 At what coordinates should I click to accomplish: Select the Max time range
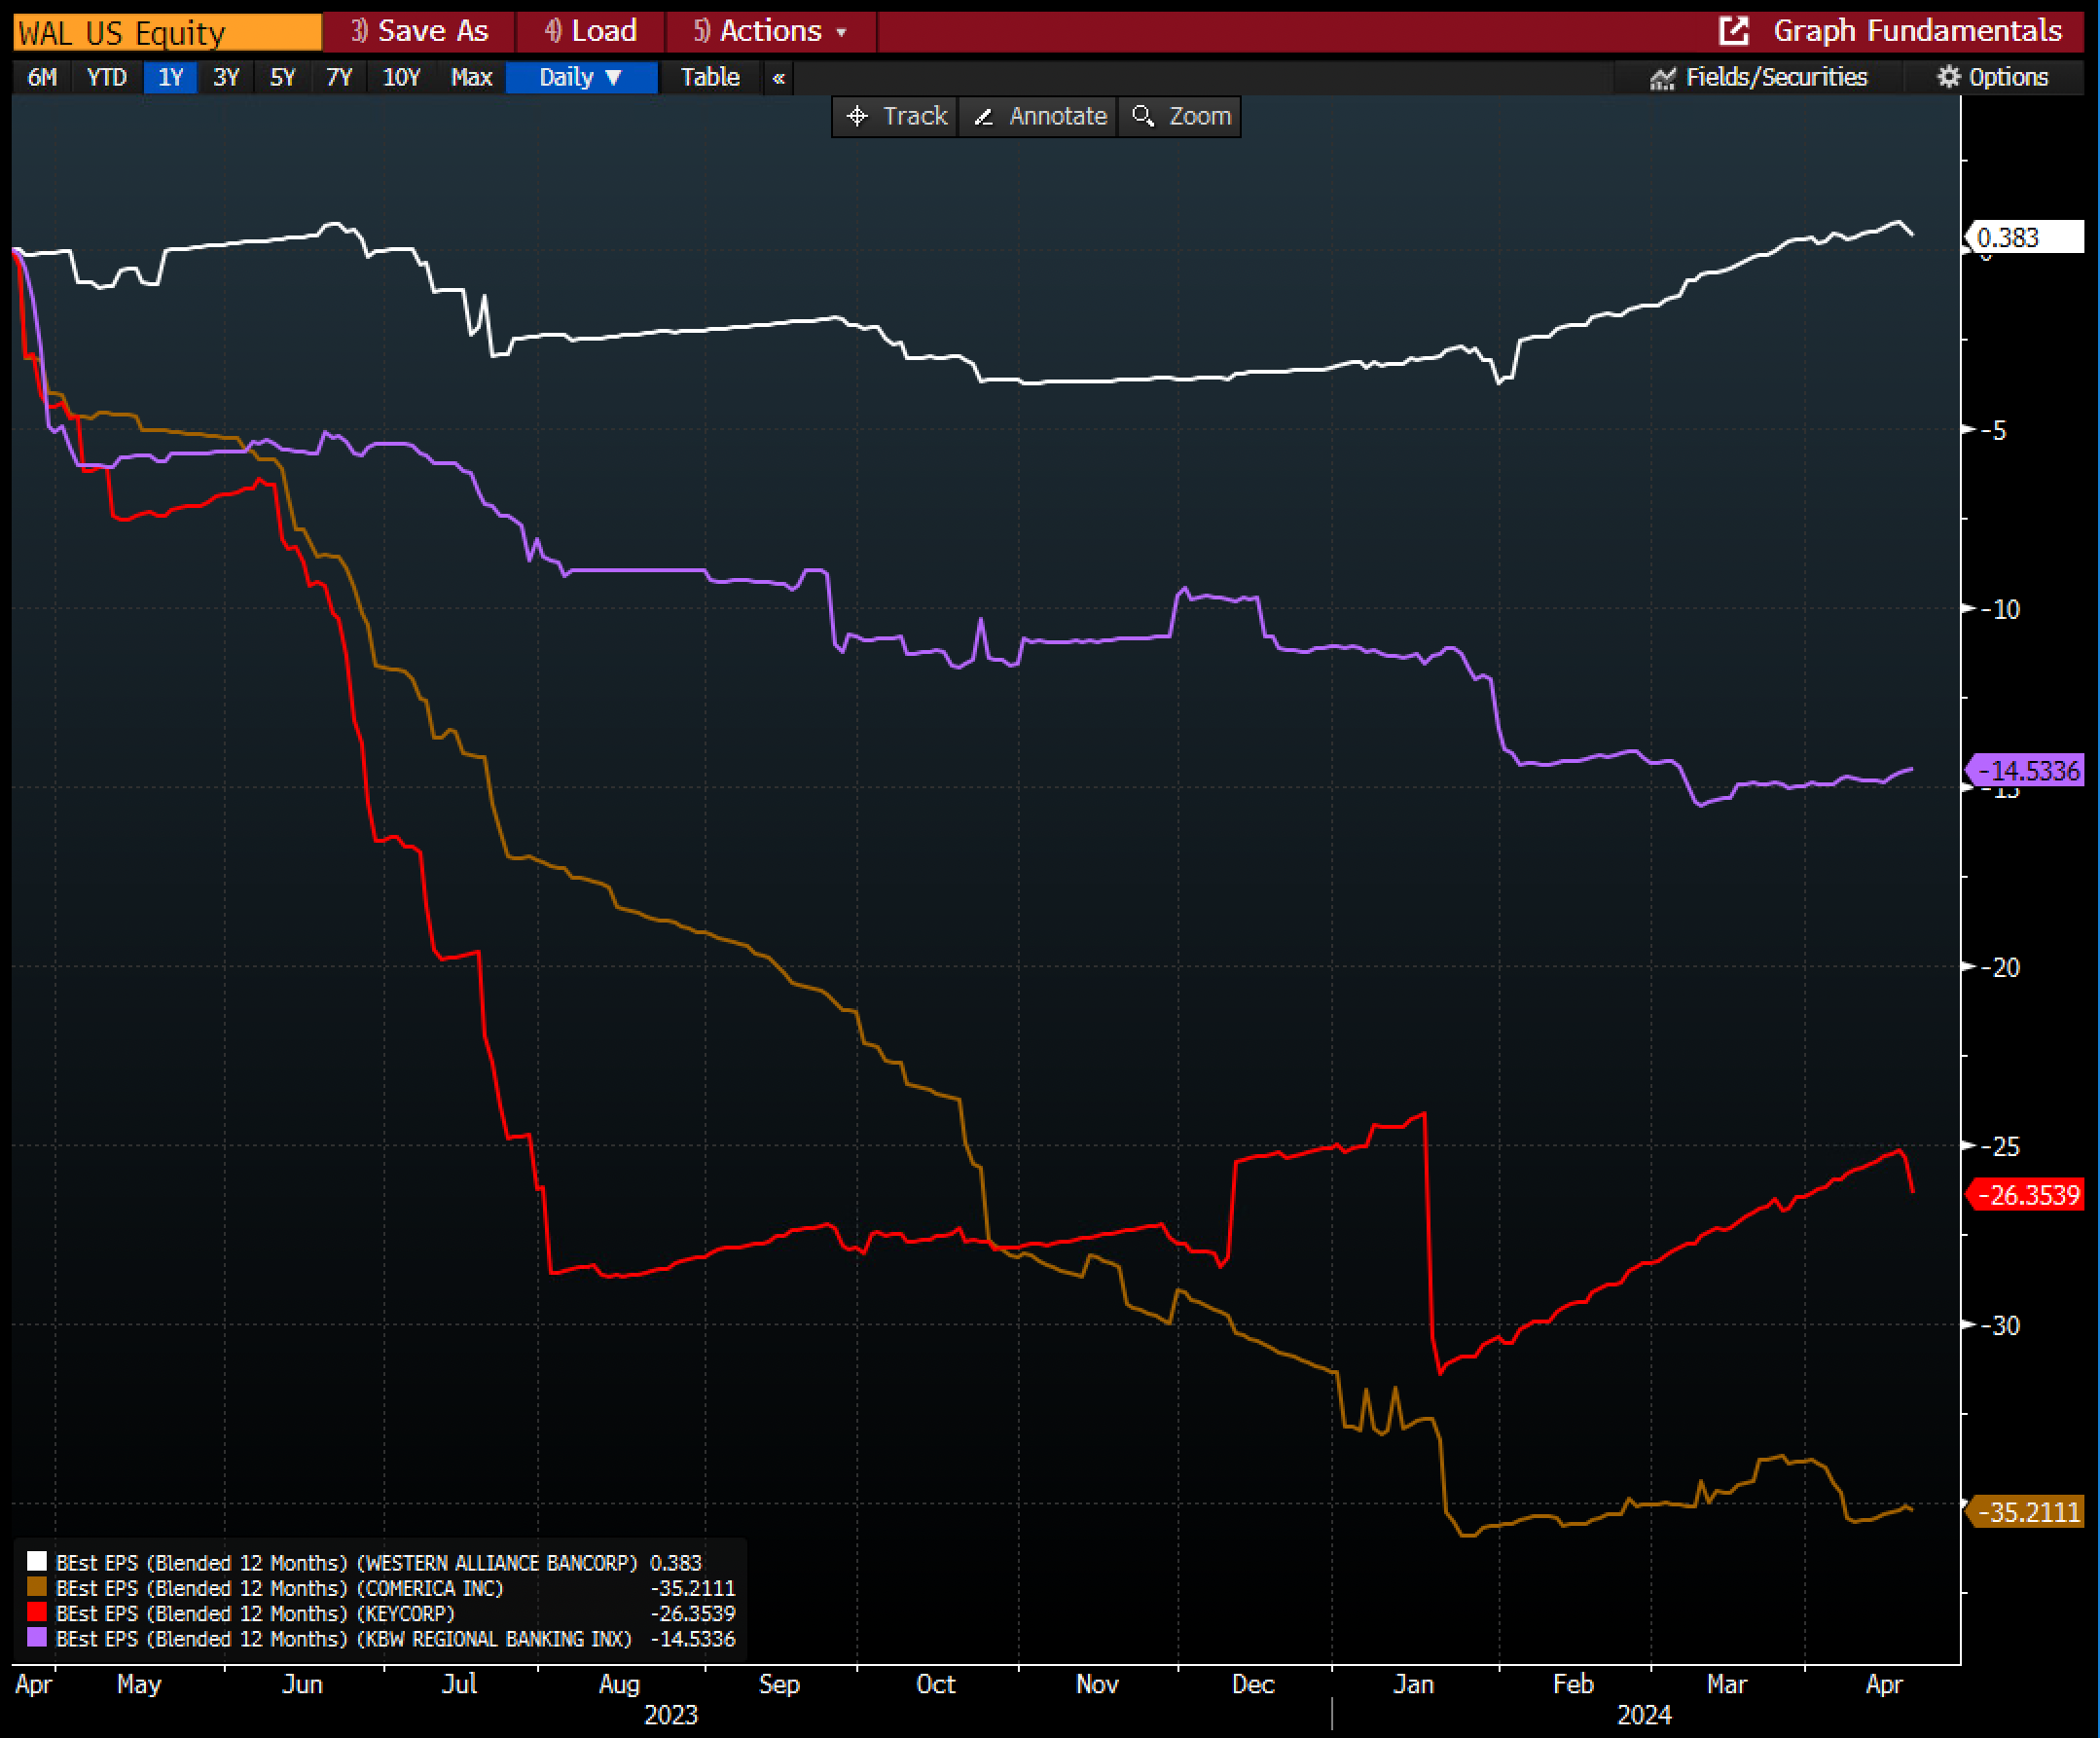[x=472, y=78]
